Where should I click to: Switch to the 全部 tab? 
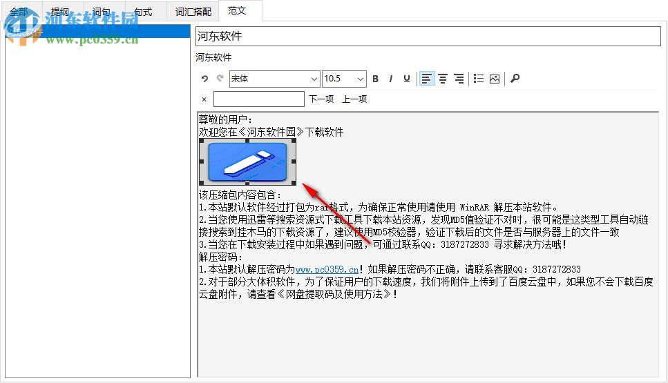(x=19, y=12)
